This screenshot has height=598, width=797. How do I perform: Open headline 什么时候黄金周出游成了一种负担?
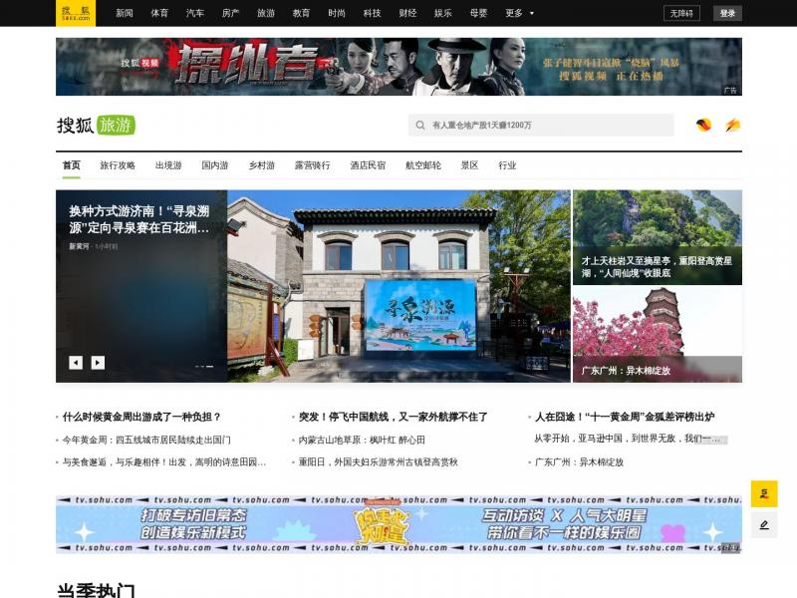pyautogui.click(x=141, y=417)
